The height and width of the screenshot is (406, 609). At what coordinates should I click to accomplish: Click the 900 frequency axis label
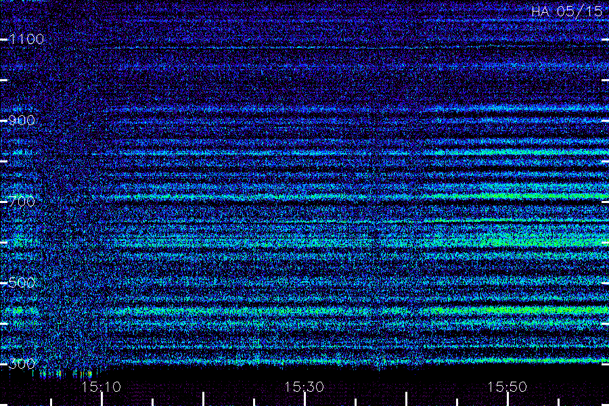(22, 120)
